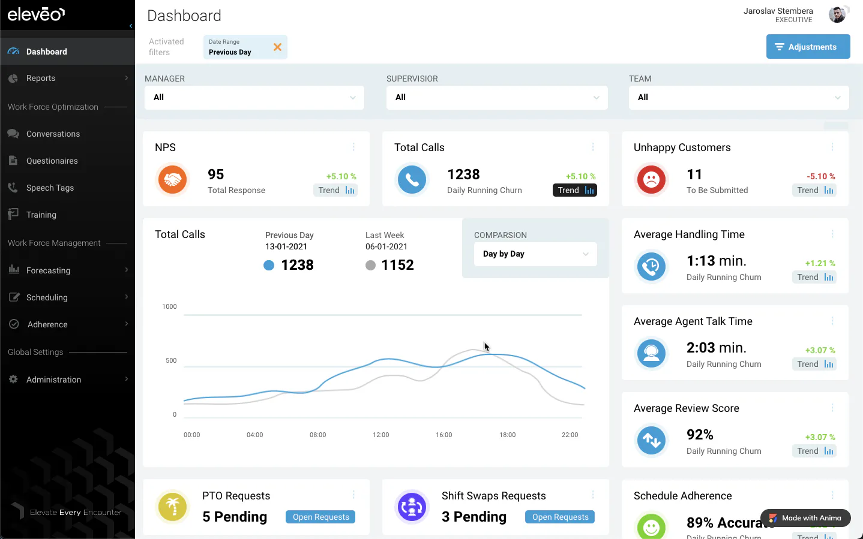Viewport: 863px width, 539px height.
Task: Click the PTO Requests palm tree icon
Action: (x=172, y=507)
